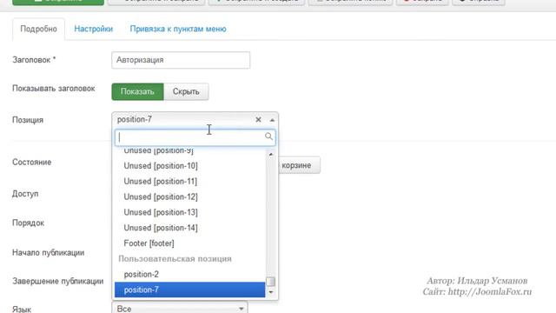Open the Привязка к пунктам меню tab

pos(178,29)
